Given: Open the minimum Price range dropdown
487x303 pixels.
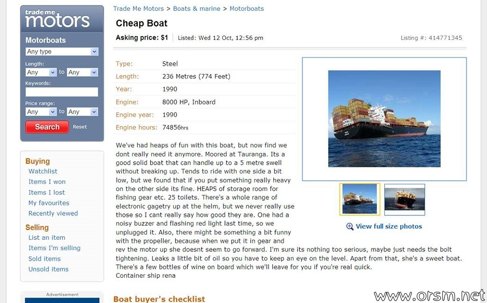Looking at the screenshot, I should pos(41,112).
